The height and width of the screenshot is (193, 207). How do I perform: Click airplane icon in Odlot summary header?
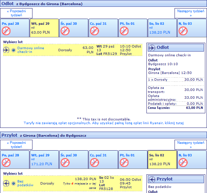[152, 47]
